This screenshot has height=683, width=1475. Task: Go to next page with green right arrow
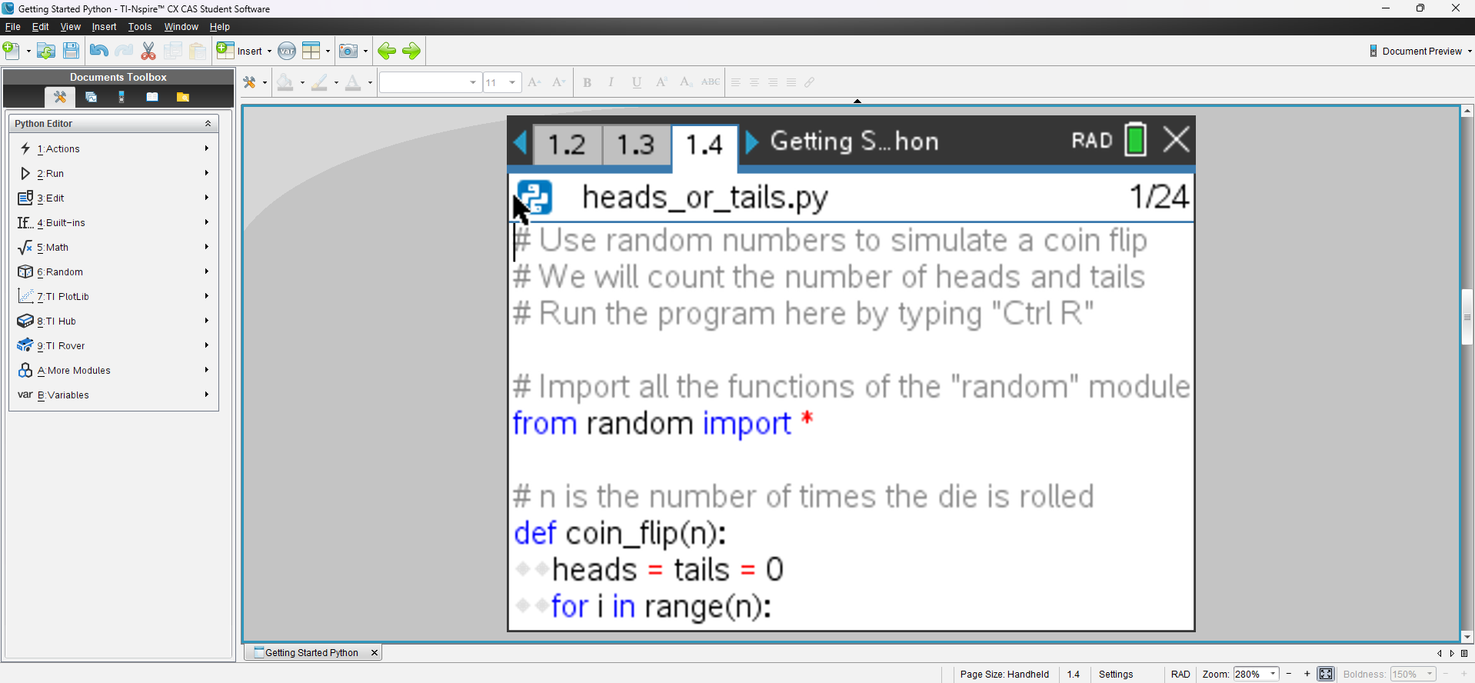[x=411, y=52]
